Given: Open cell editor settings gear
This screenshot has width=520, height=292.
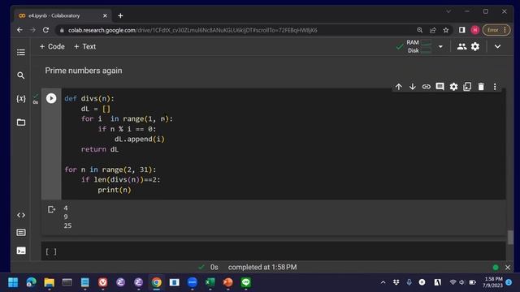Looking at the screenshot, I should 453,87.
